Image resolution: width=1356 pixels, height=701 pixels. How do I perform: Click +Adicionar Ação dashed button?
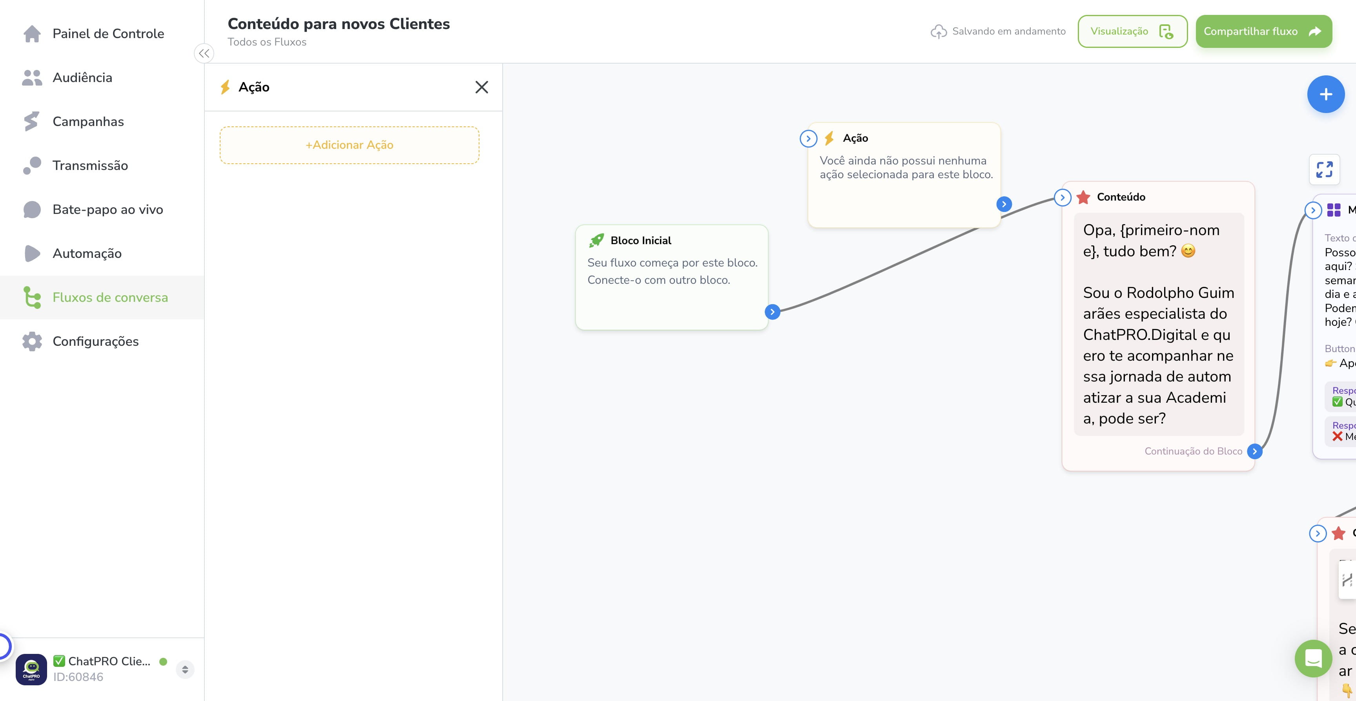(350, 145)
